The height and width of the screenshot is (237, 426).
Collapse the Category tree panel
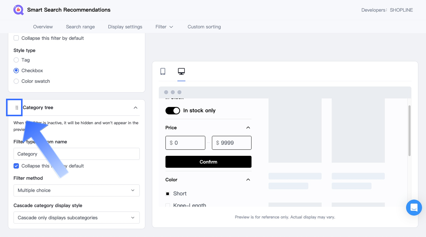click(x=135, y=108)
